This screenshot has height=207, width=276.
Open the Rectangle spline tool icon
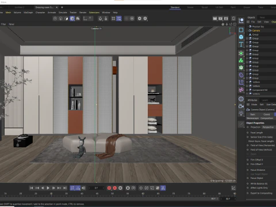(x=241, y=30)
